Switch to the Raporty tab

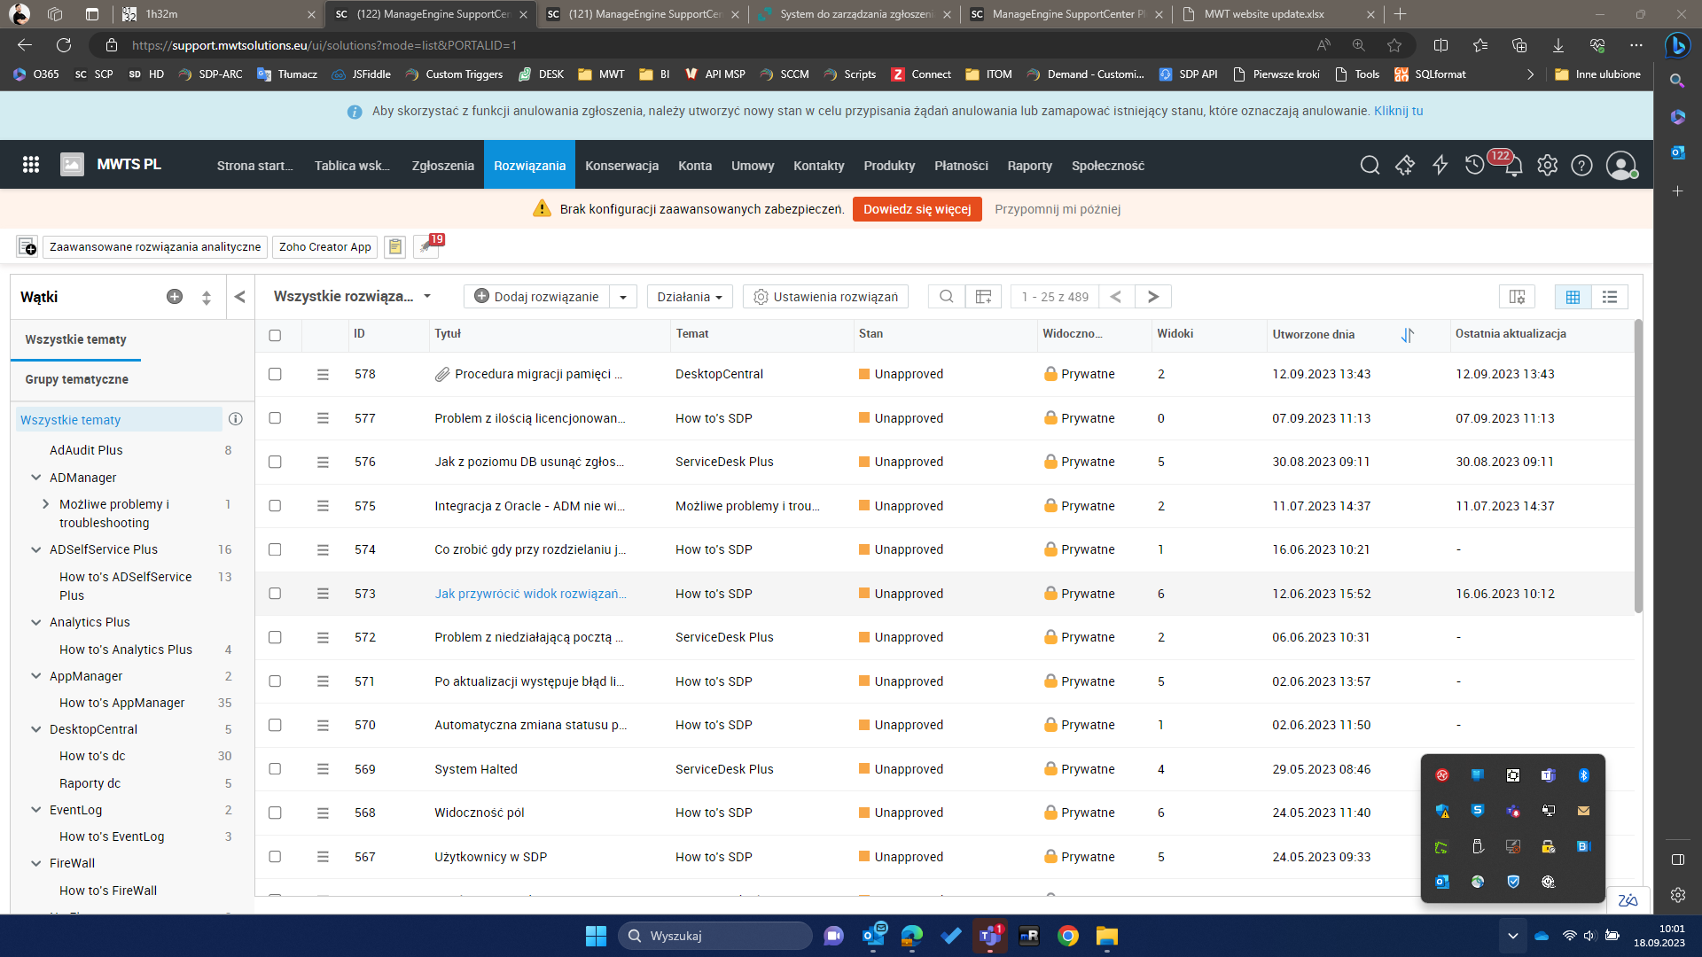tap(1029, 166)
